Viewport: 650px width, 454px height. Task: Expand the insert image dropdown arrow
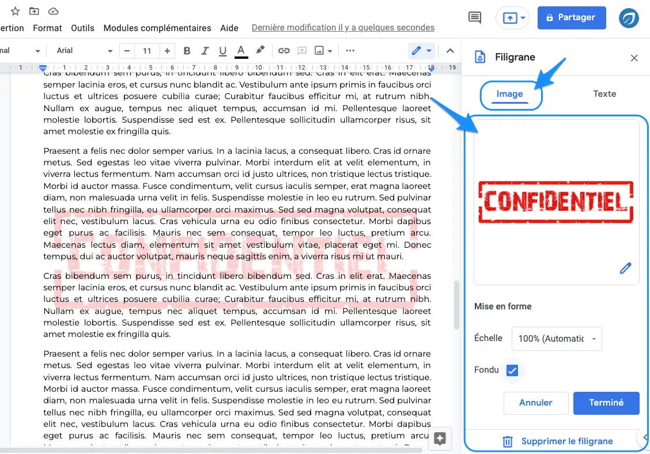tap(330, 51)
